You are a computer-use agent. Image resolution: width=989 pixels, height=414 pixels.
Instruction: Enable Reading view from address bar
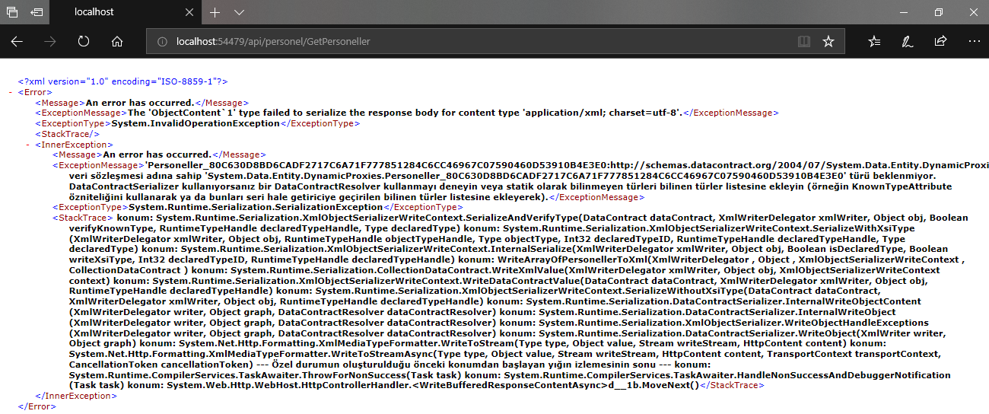tap(804, 41)
